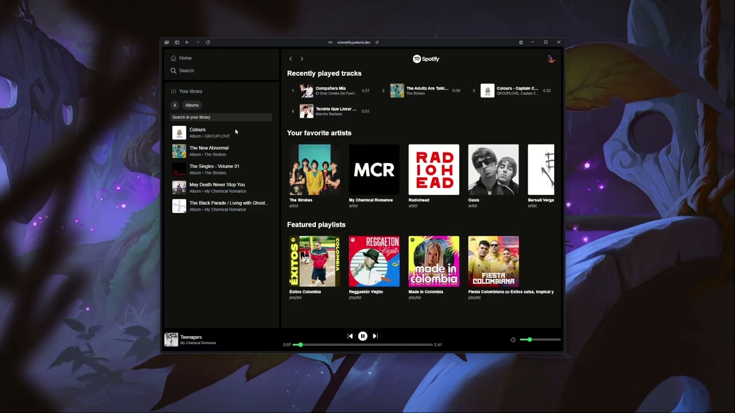The height and width of the screenshot is (413, 735).
Task: Go to Home in the sidebar
Action: (x=181, y=58)
